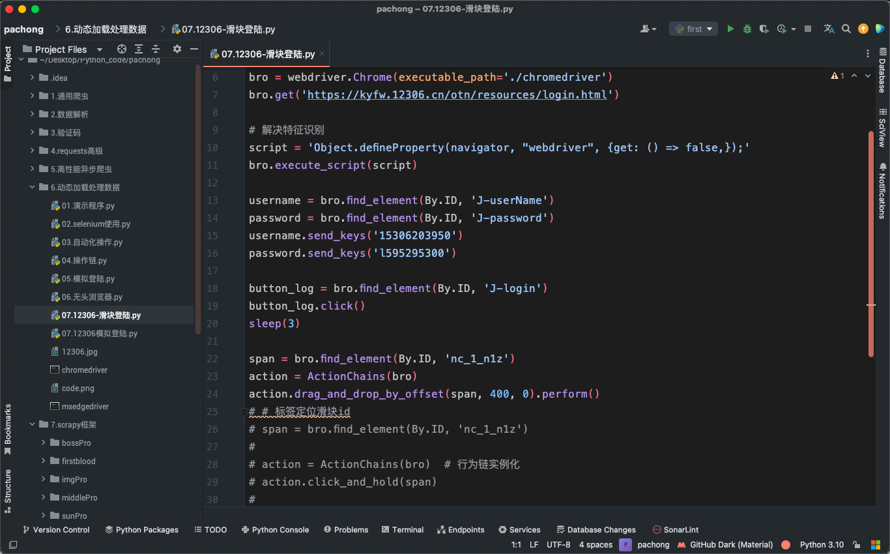Click Expand All in the Project panel
Screen dimensions: 890x554
(139, 49)
